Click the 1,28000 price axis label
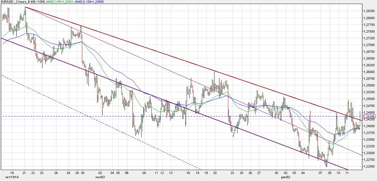Viewport: 377px width, 181px height. point(369,18)
